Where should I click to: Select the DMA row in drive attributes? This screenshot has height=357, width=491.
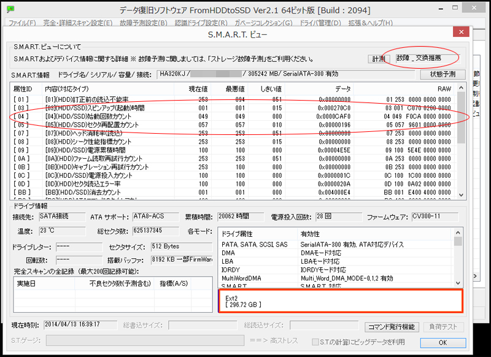pyautogui.click(x=336, y=253)
